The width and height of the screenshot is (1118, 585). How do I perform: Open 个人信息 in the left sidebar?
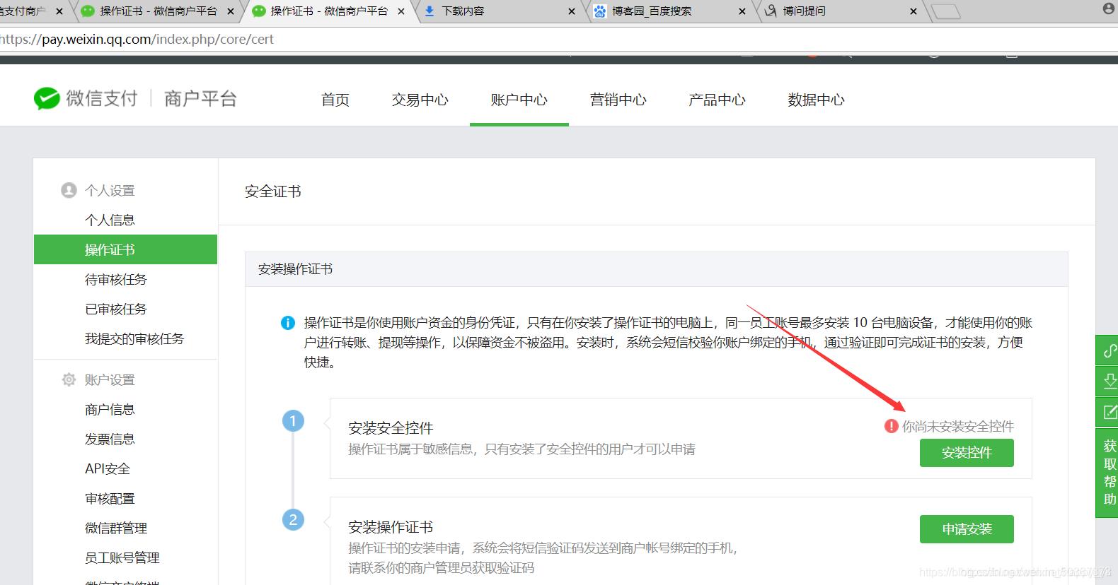[110, 220]
